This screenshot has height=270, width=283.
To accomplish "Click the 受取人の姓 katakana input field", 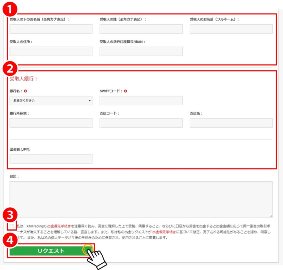I will coord(141,29).
